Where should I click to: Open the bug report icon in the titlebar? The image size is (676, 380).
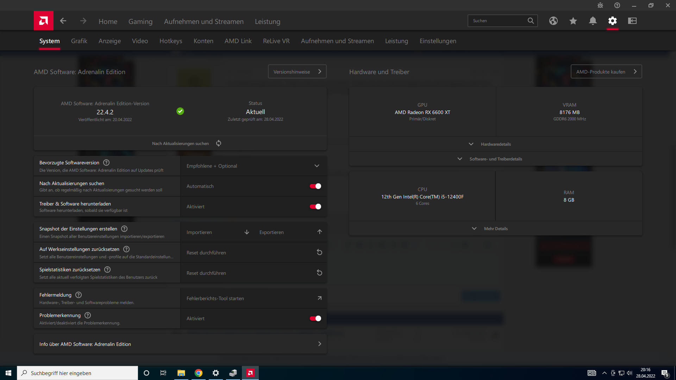(600, 5)
